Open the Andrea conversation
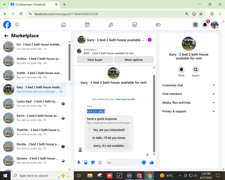225x180 pixels. (x=34, y=61)
